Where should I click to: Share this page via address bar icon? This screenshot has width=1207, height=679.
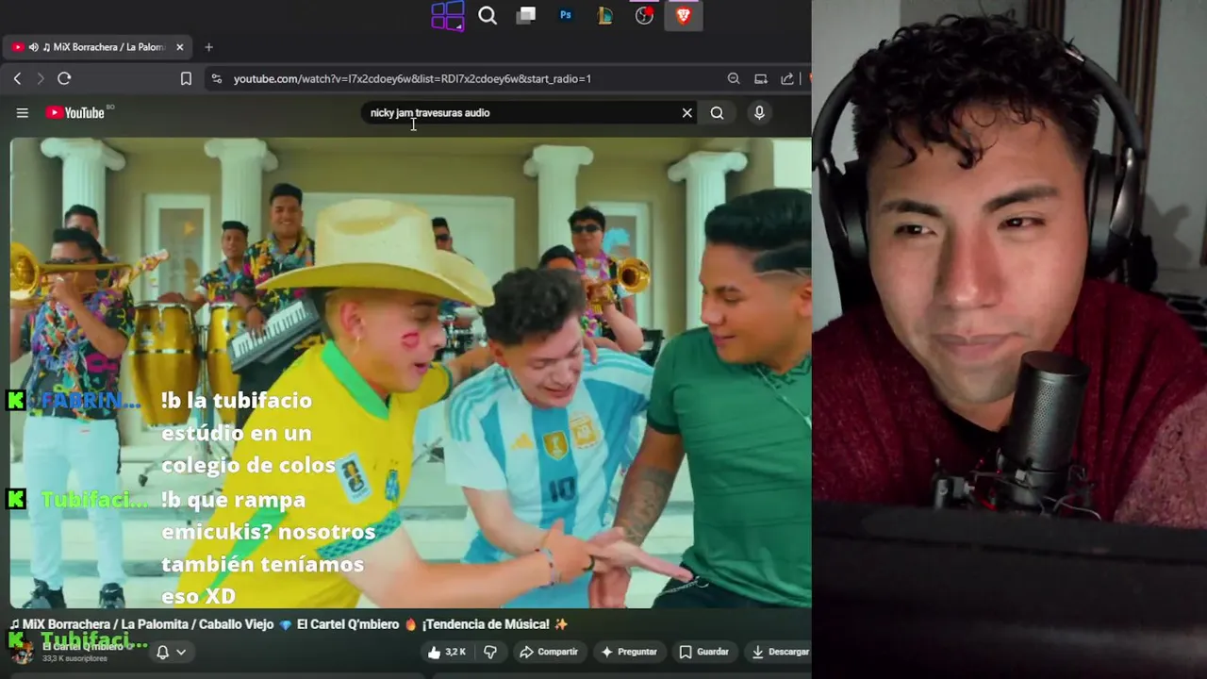coord(787,79)
